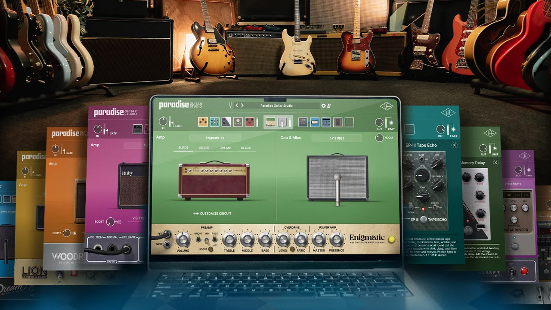The height and width of the screenshot is (310, 551).
Task: Enable the preamp BOOST button
Action: 210,249
